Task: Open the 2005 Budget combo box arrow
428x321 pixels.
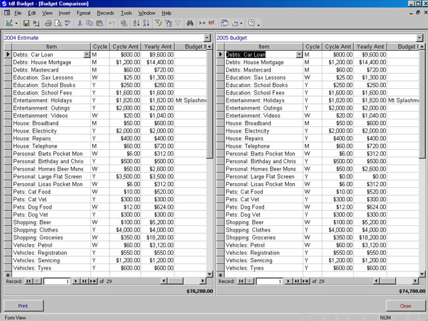Action: click(x=420, y=37)
